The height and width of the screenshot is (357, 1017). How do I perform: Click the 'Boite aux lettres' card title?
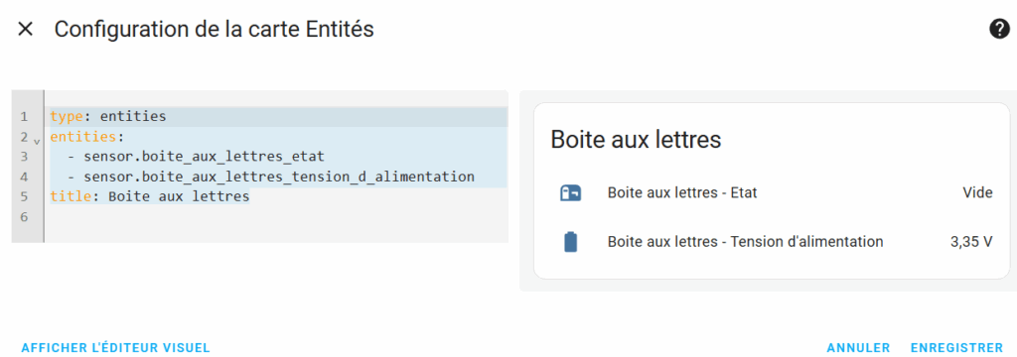coord(636,140)
